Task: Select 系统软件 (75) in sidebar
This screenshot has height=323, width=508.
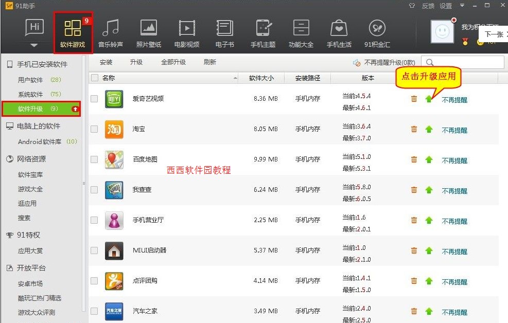Action: 39,94
